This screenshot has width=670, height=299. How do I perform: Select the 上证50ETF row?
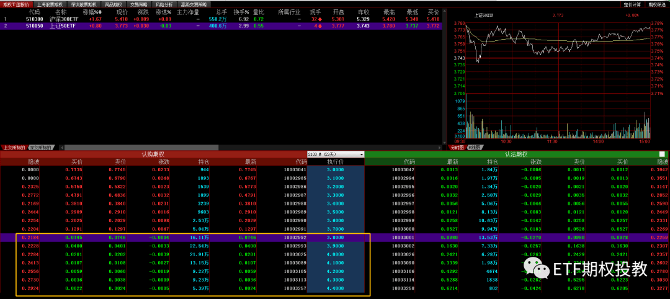pos(221,25)
